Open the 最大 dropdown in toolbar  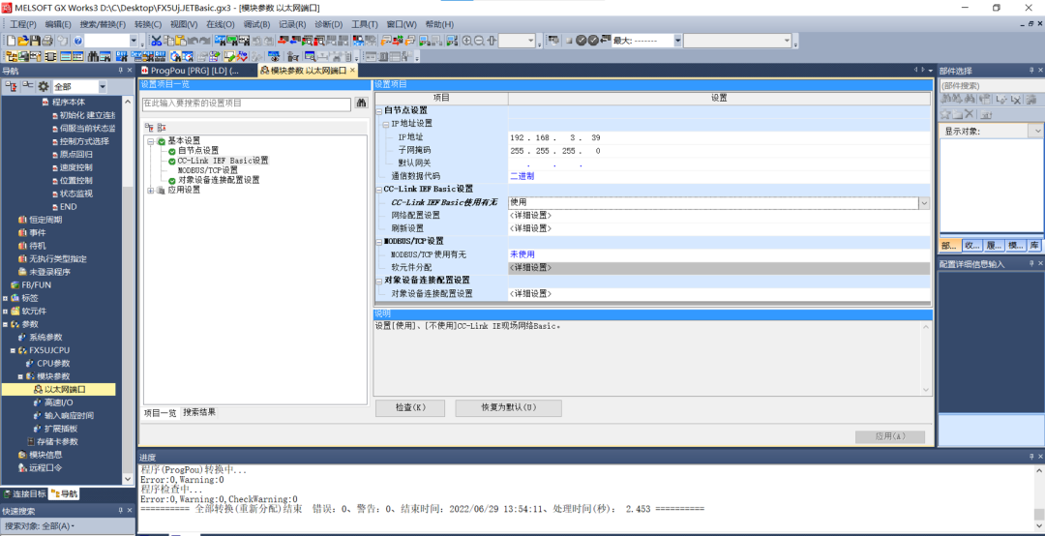pyautogui.click(x=677, y=42)
